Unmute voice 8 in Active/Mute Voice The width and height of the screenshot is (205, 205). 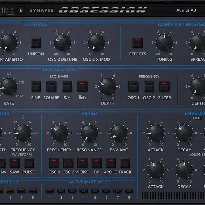point(129,191)
